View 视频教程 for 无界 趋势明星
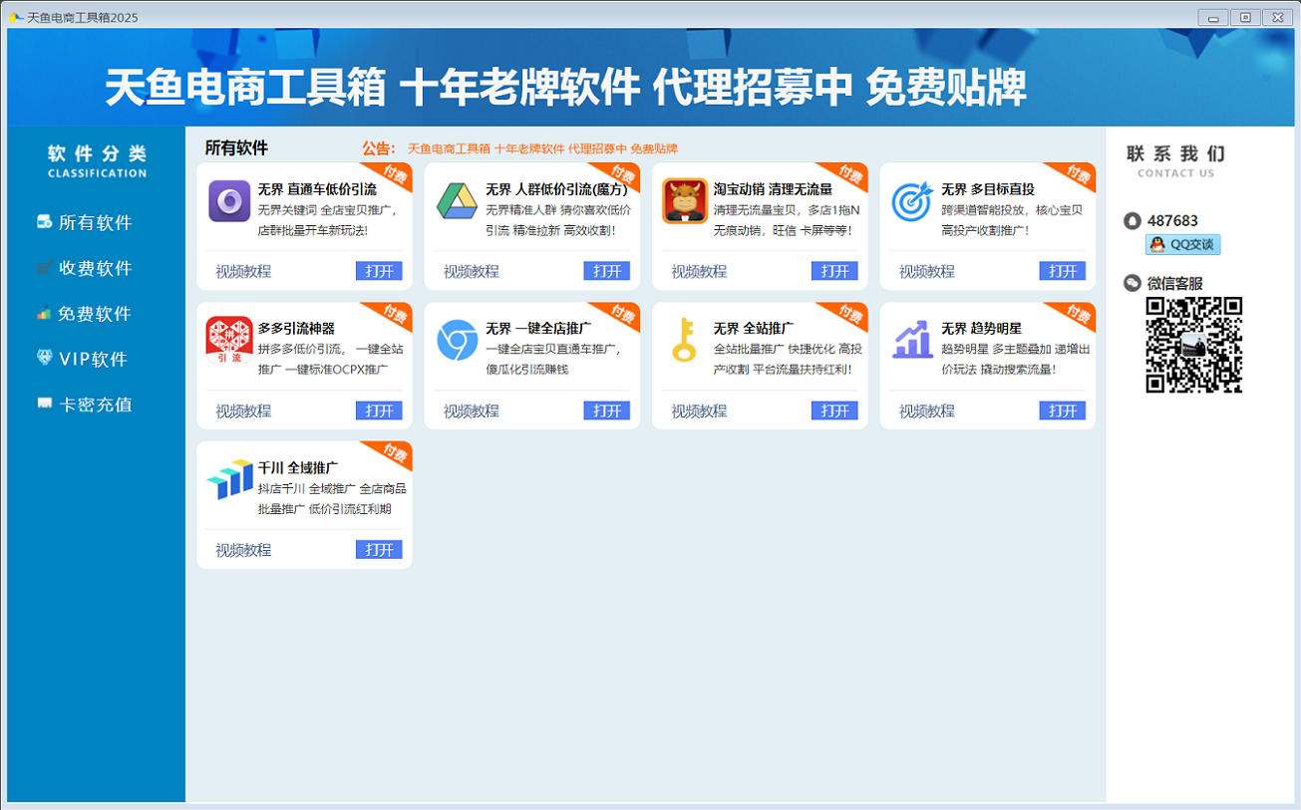1301x810 pixels. (x=927, y=410)
